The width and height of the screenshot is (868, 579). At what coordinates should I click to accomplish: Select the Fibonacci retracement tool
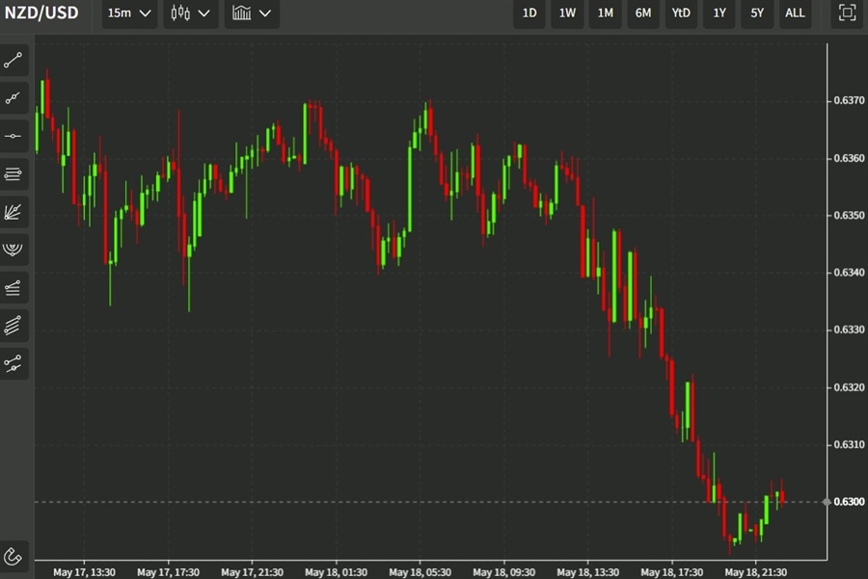tap(14, 287)
